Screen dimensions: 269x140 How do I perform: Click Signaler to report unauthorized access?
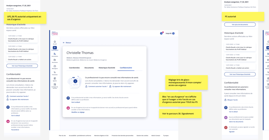232,132
